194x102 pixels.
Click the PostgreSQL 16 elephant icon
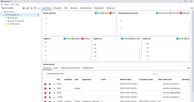6,15
